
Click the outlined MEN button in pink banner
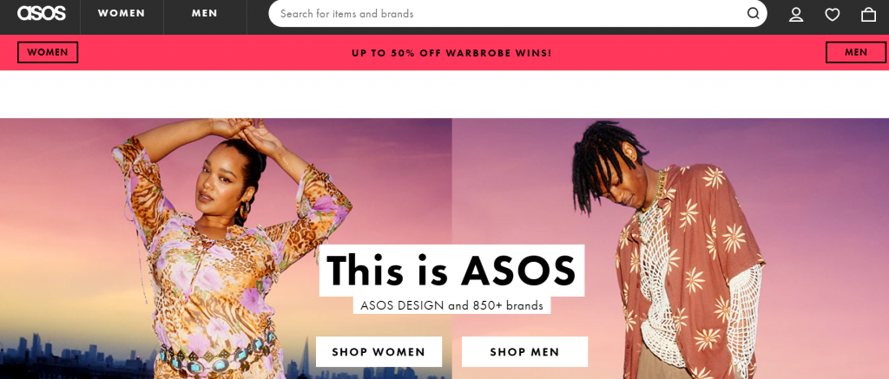855,53
